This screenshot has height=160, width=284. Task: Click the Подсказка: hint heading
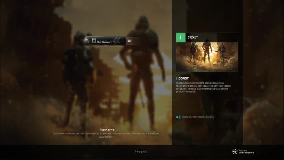[x=107, y=130]
